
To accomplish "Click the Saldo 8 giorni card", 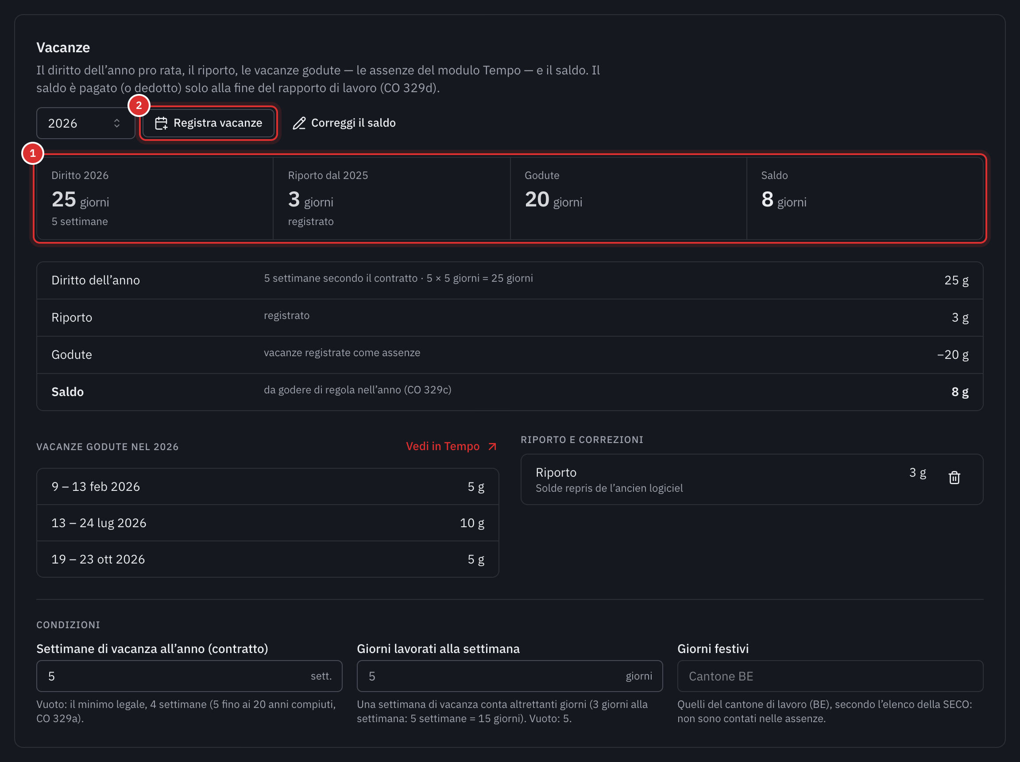I will [x=865, y=198].
